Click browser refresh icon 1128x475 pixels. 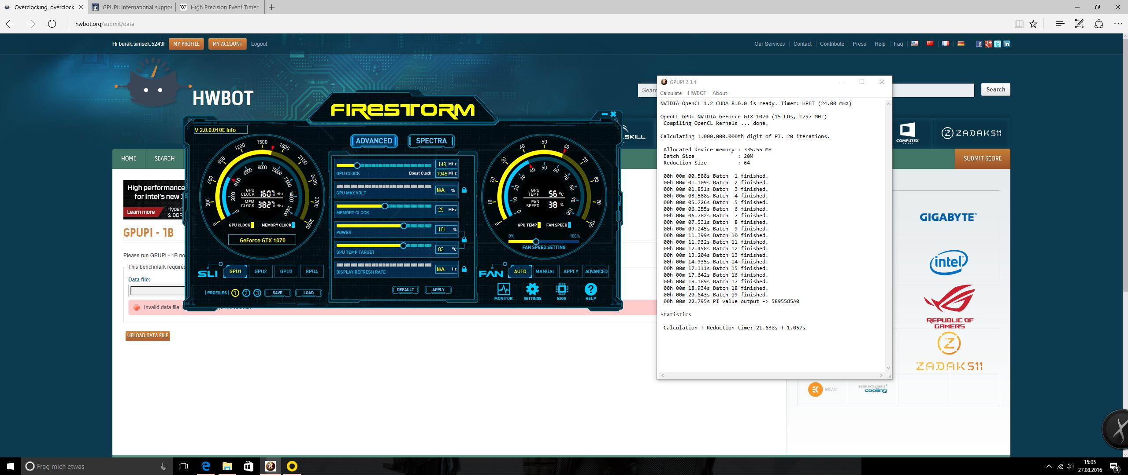click(x=52, y=24)
